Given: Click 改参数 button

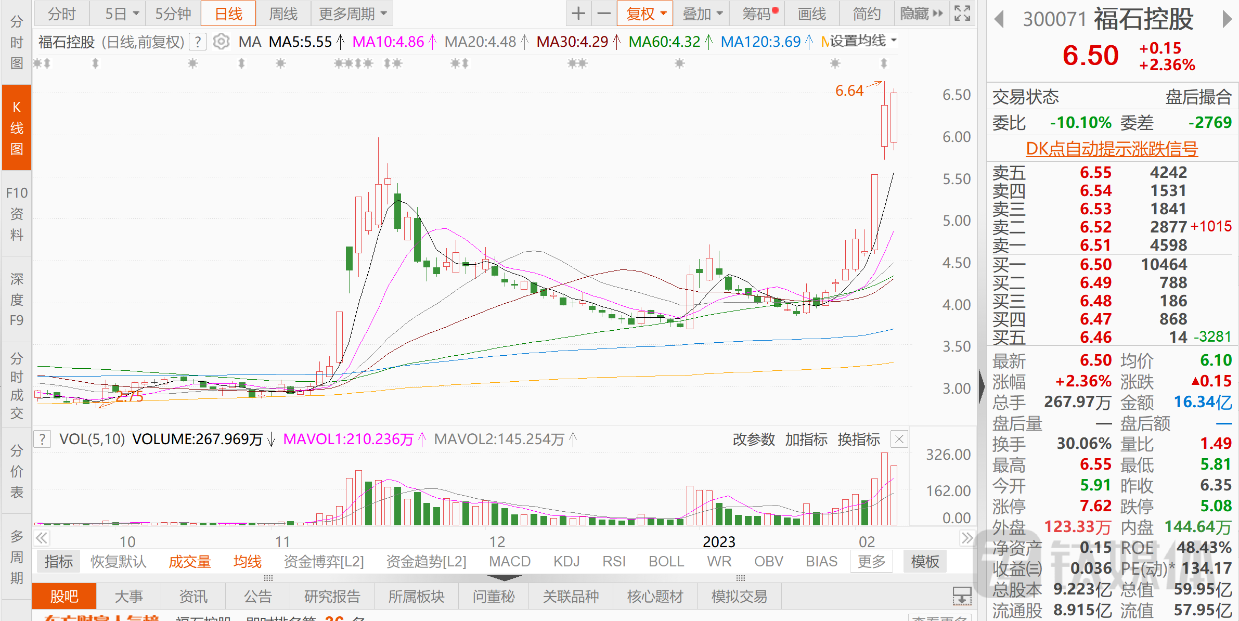Looking at the screenshot, I should point(753,439).
